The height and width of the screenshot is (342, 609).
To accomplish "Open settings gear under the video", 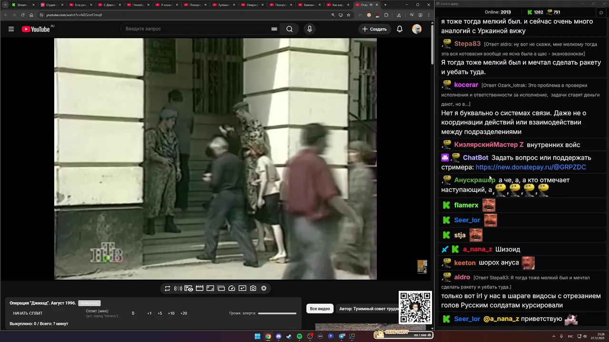I will [x=264, y=288].
